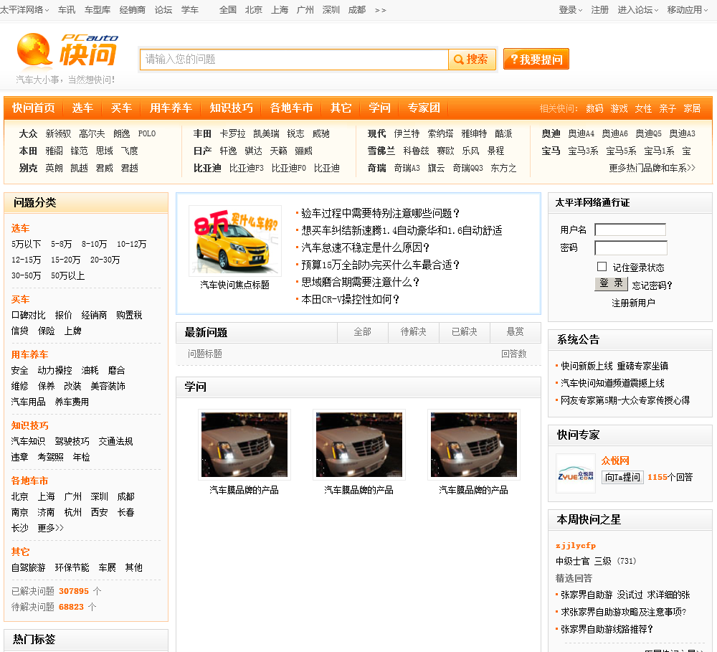Open 更多热门品牌和车系>> link
717x652 pixels.
[652, 168]
